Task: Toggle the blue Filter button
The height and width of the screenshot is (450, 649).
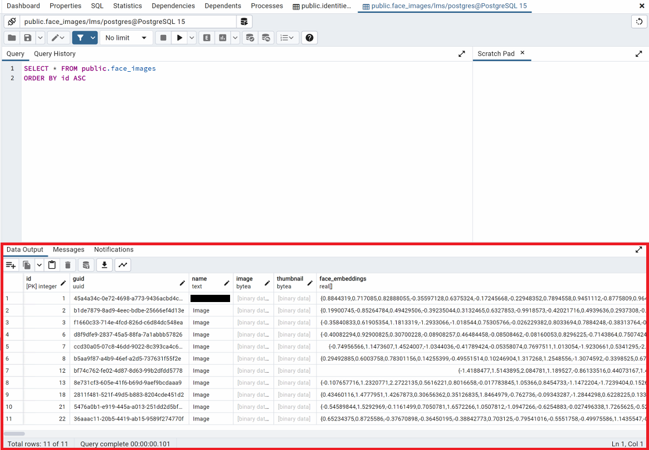Action: (x=80, y=38)
